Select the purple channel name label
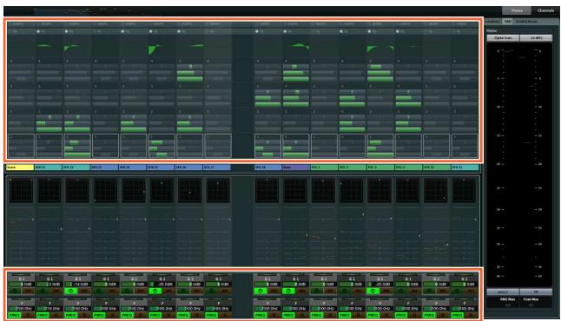This screenshot has width=561, height=321. (296, 167)
